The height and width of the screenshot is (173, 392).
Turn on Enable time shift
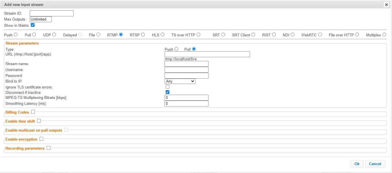coord(39,121)
